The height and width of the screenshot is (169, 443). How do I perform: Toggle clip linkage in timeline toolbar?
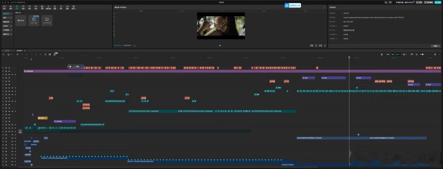point(397,54)
